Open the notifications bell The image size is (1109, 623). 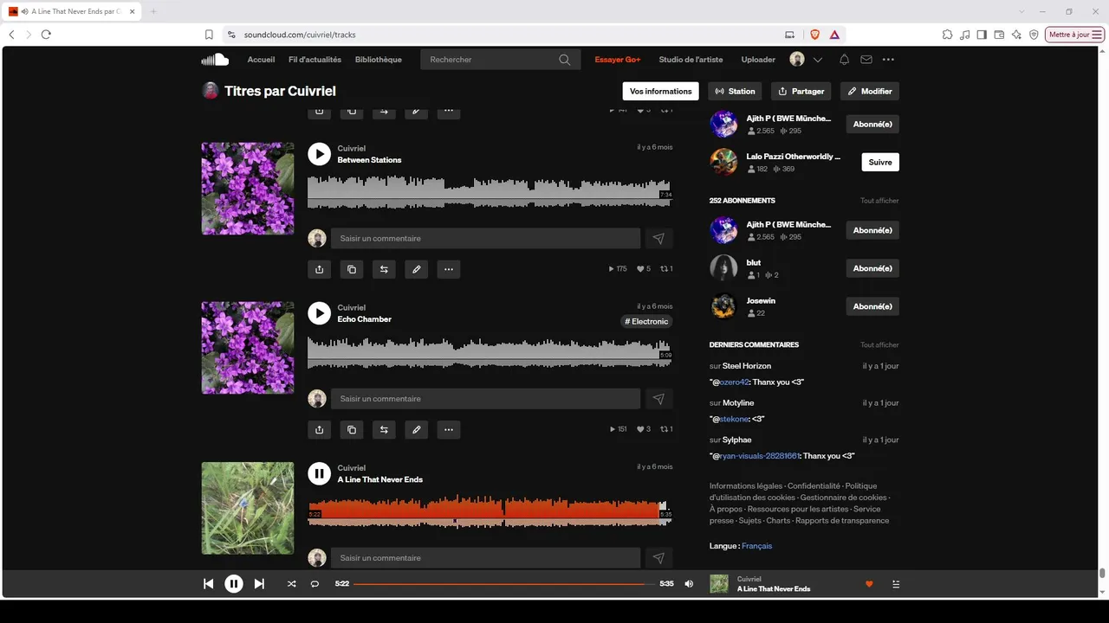(x=844, y=60)
